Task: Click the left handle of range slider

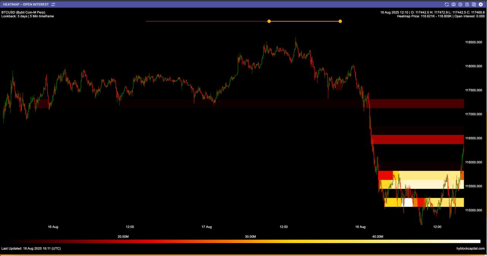Action: (x=269, y=21)
